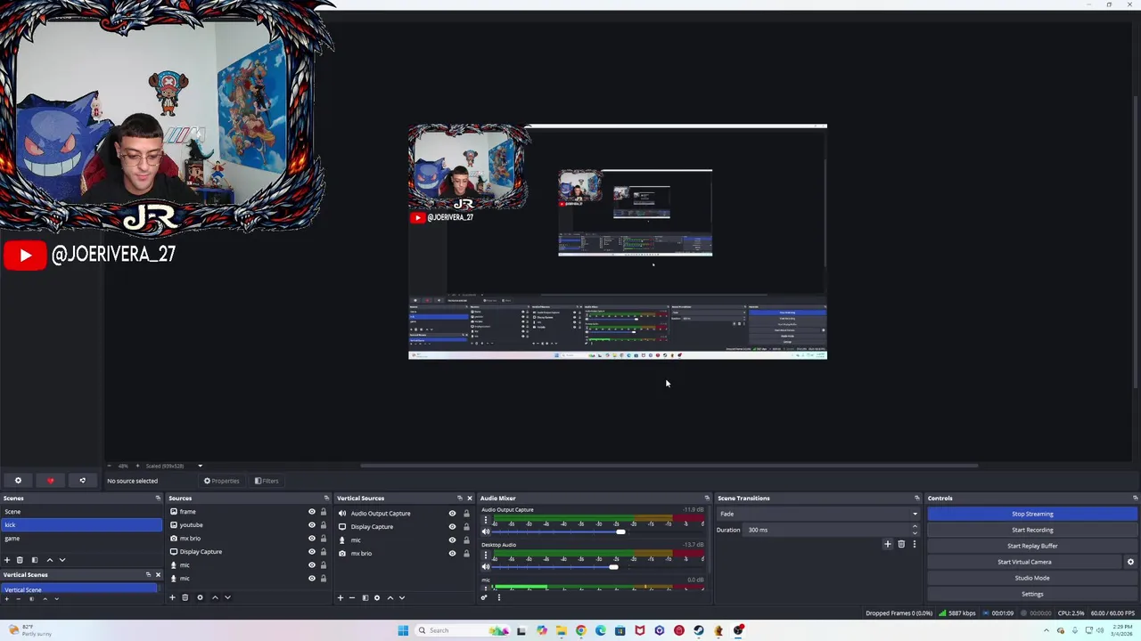The width and height of the screenshot is (1141, 641).
Task: Enable Studio Mode
Action: (x=1032, y=578)
